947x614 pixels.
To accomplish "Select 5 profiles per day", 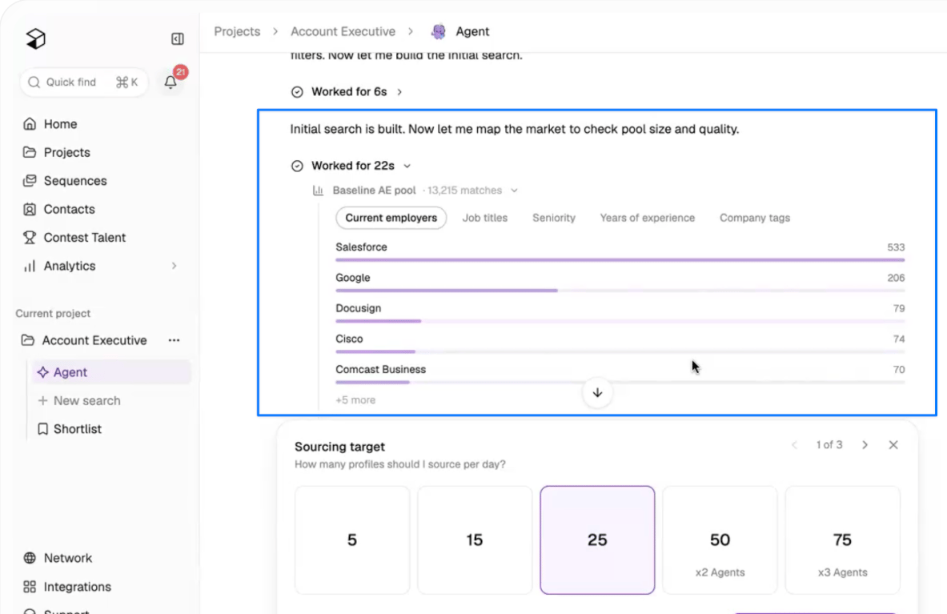I will click(352, 540).
